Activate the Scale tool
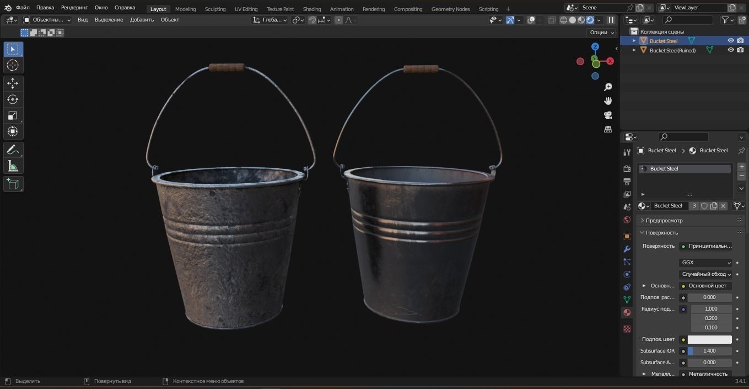This screenshot has width=749, height=389. (13, 115)
